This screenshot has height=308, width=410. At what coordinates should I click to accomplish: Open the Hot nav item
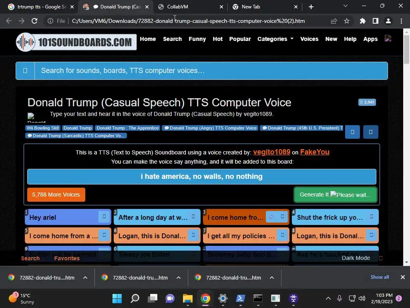coord(217,39)
